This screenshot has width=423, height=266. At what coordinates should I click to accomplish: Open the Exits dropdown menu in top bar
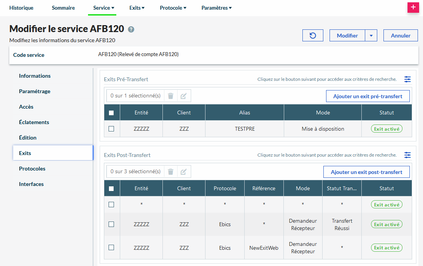[137, 8]
